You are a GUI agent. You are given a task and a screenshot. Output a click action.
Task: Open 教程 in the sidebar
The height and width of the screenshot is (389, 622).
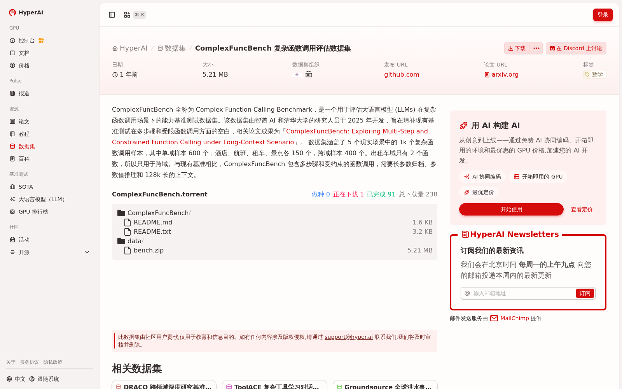coord(50,134)
